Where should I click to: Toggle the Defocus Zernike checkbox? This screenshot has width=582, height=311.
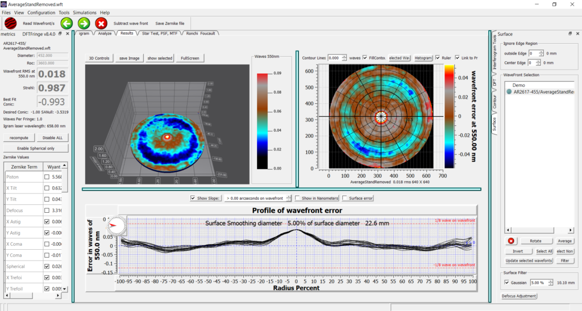(x=47, y=210)
